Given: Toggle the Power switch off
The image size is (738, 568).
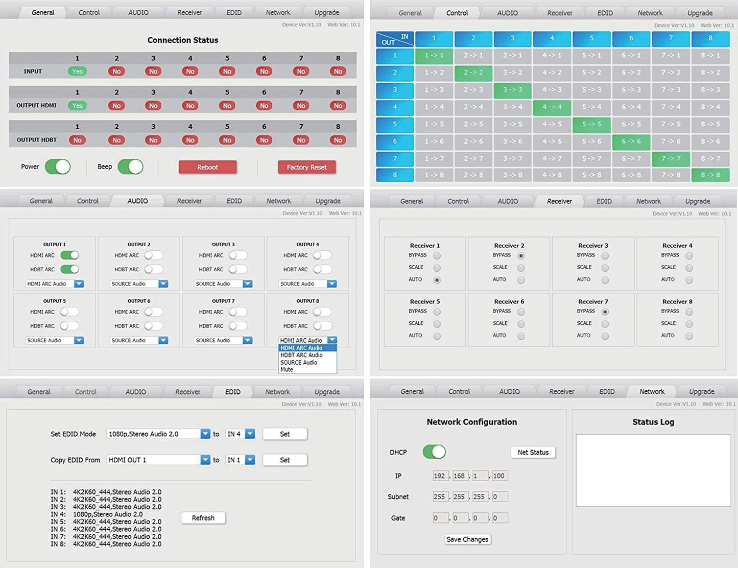Looking at the screenshot, I should 58,167.
